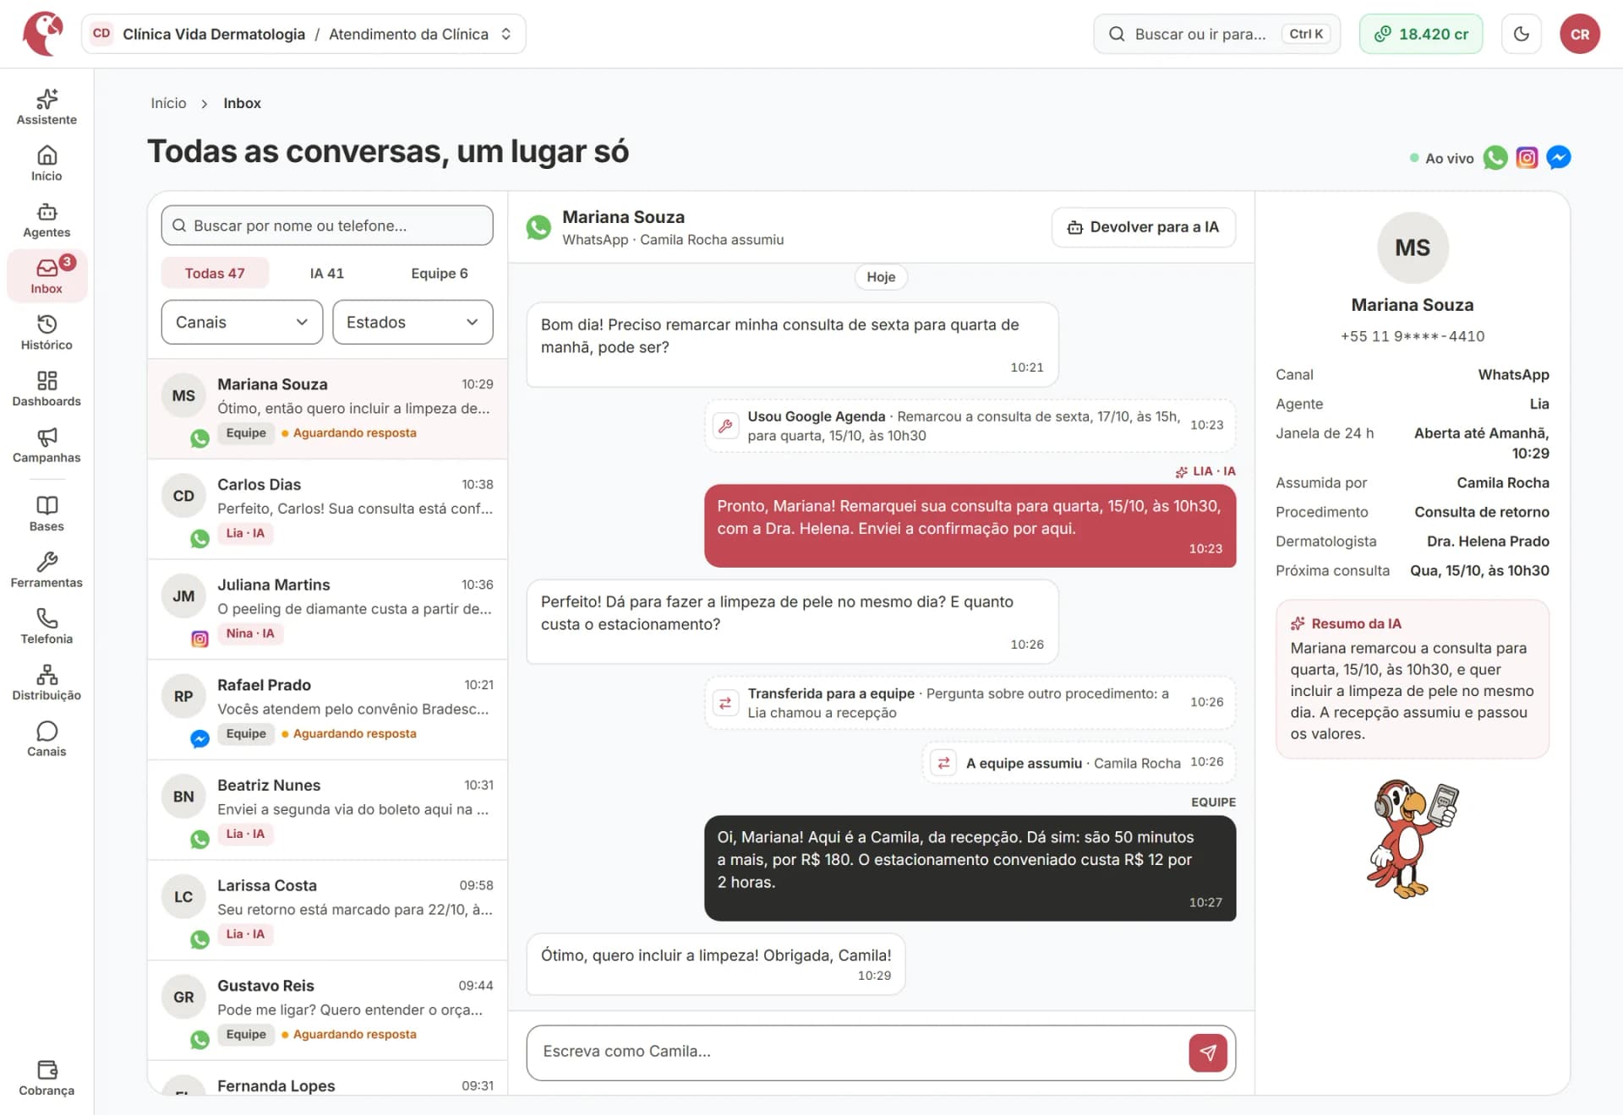Select the Equipe 6 tab
The width and height of the screenshot is (1623, 1115).
tap(439, 273)
